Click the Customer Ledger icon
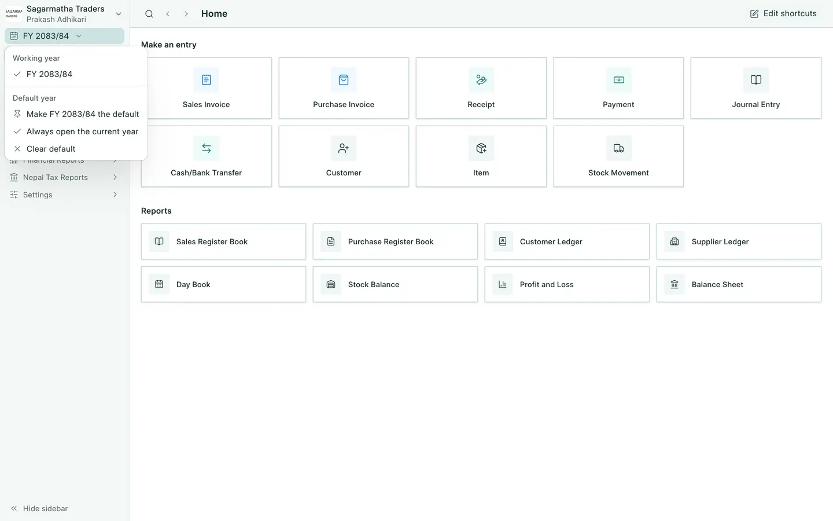This screenshot has height=521, width=833. point(503,241)
